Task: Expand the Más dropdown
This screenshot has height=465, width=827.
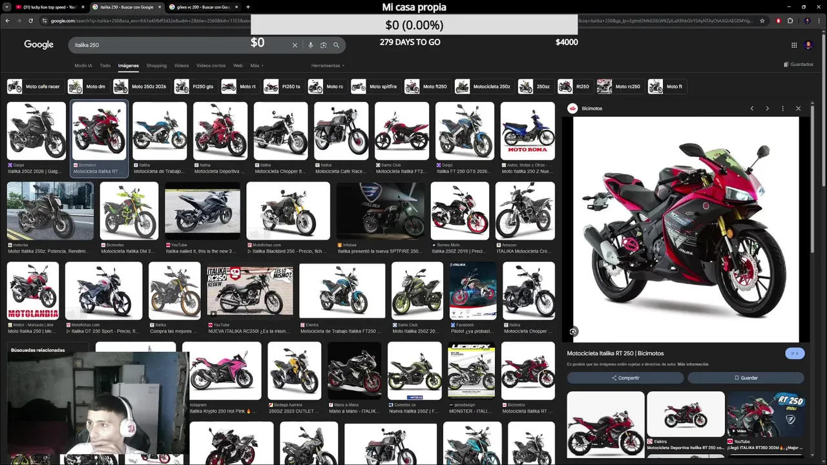Action: [x=256, y=65]
